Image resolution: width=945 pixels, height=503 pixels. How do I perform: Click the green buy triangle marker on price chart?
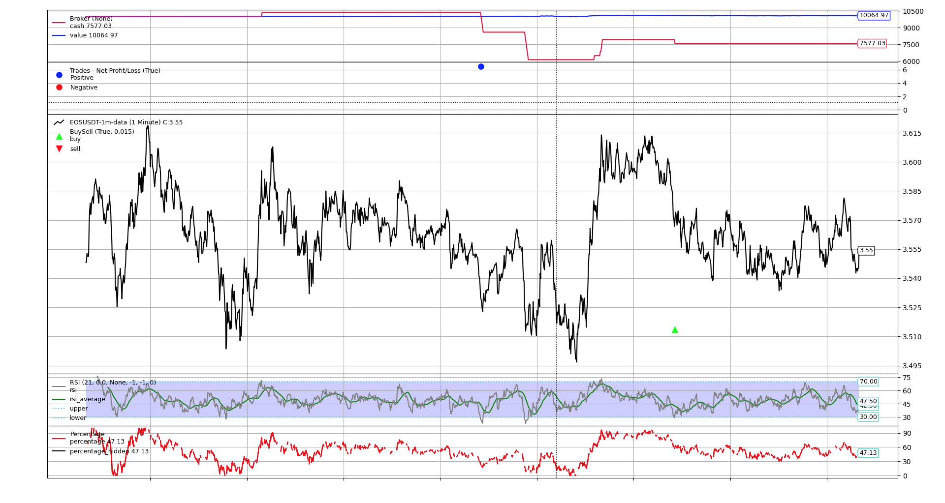click(675, 330)
